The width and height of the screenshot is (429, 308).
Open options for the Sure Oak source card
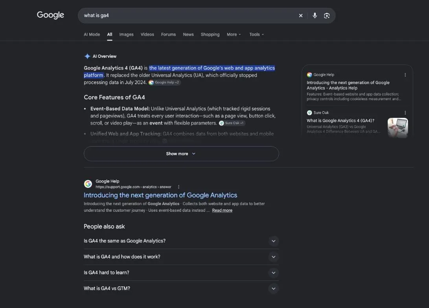(405, 113)
